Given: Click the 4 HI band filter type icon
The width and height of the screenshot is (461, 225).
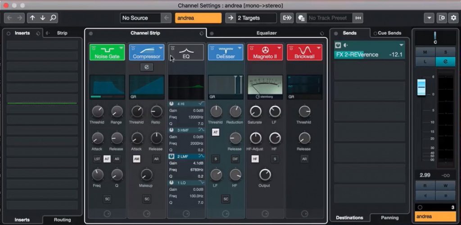Looking at the screenshot, I should [201, 103].
